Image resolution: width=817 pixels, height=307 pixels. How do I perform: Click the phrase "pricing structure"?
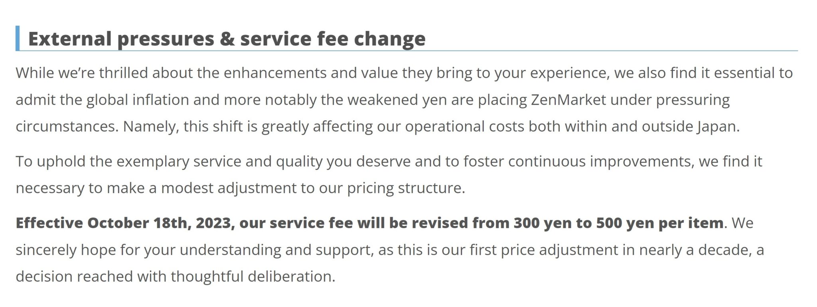pos(406,188)
